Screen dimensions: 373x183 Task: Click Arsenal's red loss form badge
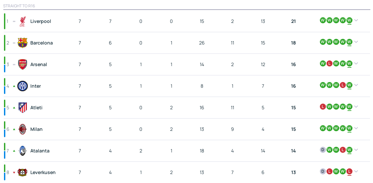[x=329, y=63]
